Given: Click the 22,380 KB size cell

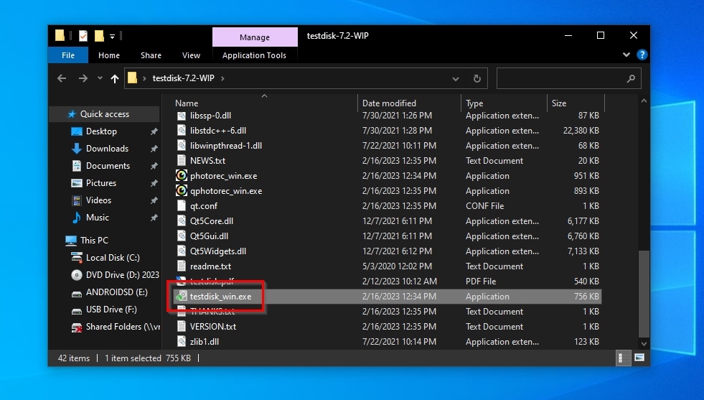Looking at the screenshot, I should 581,130.
